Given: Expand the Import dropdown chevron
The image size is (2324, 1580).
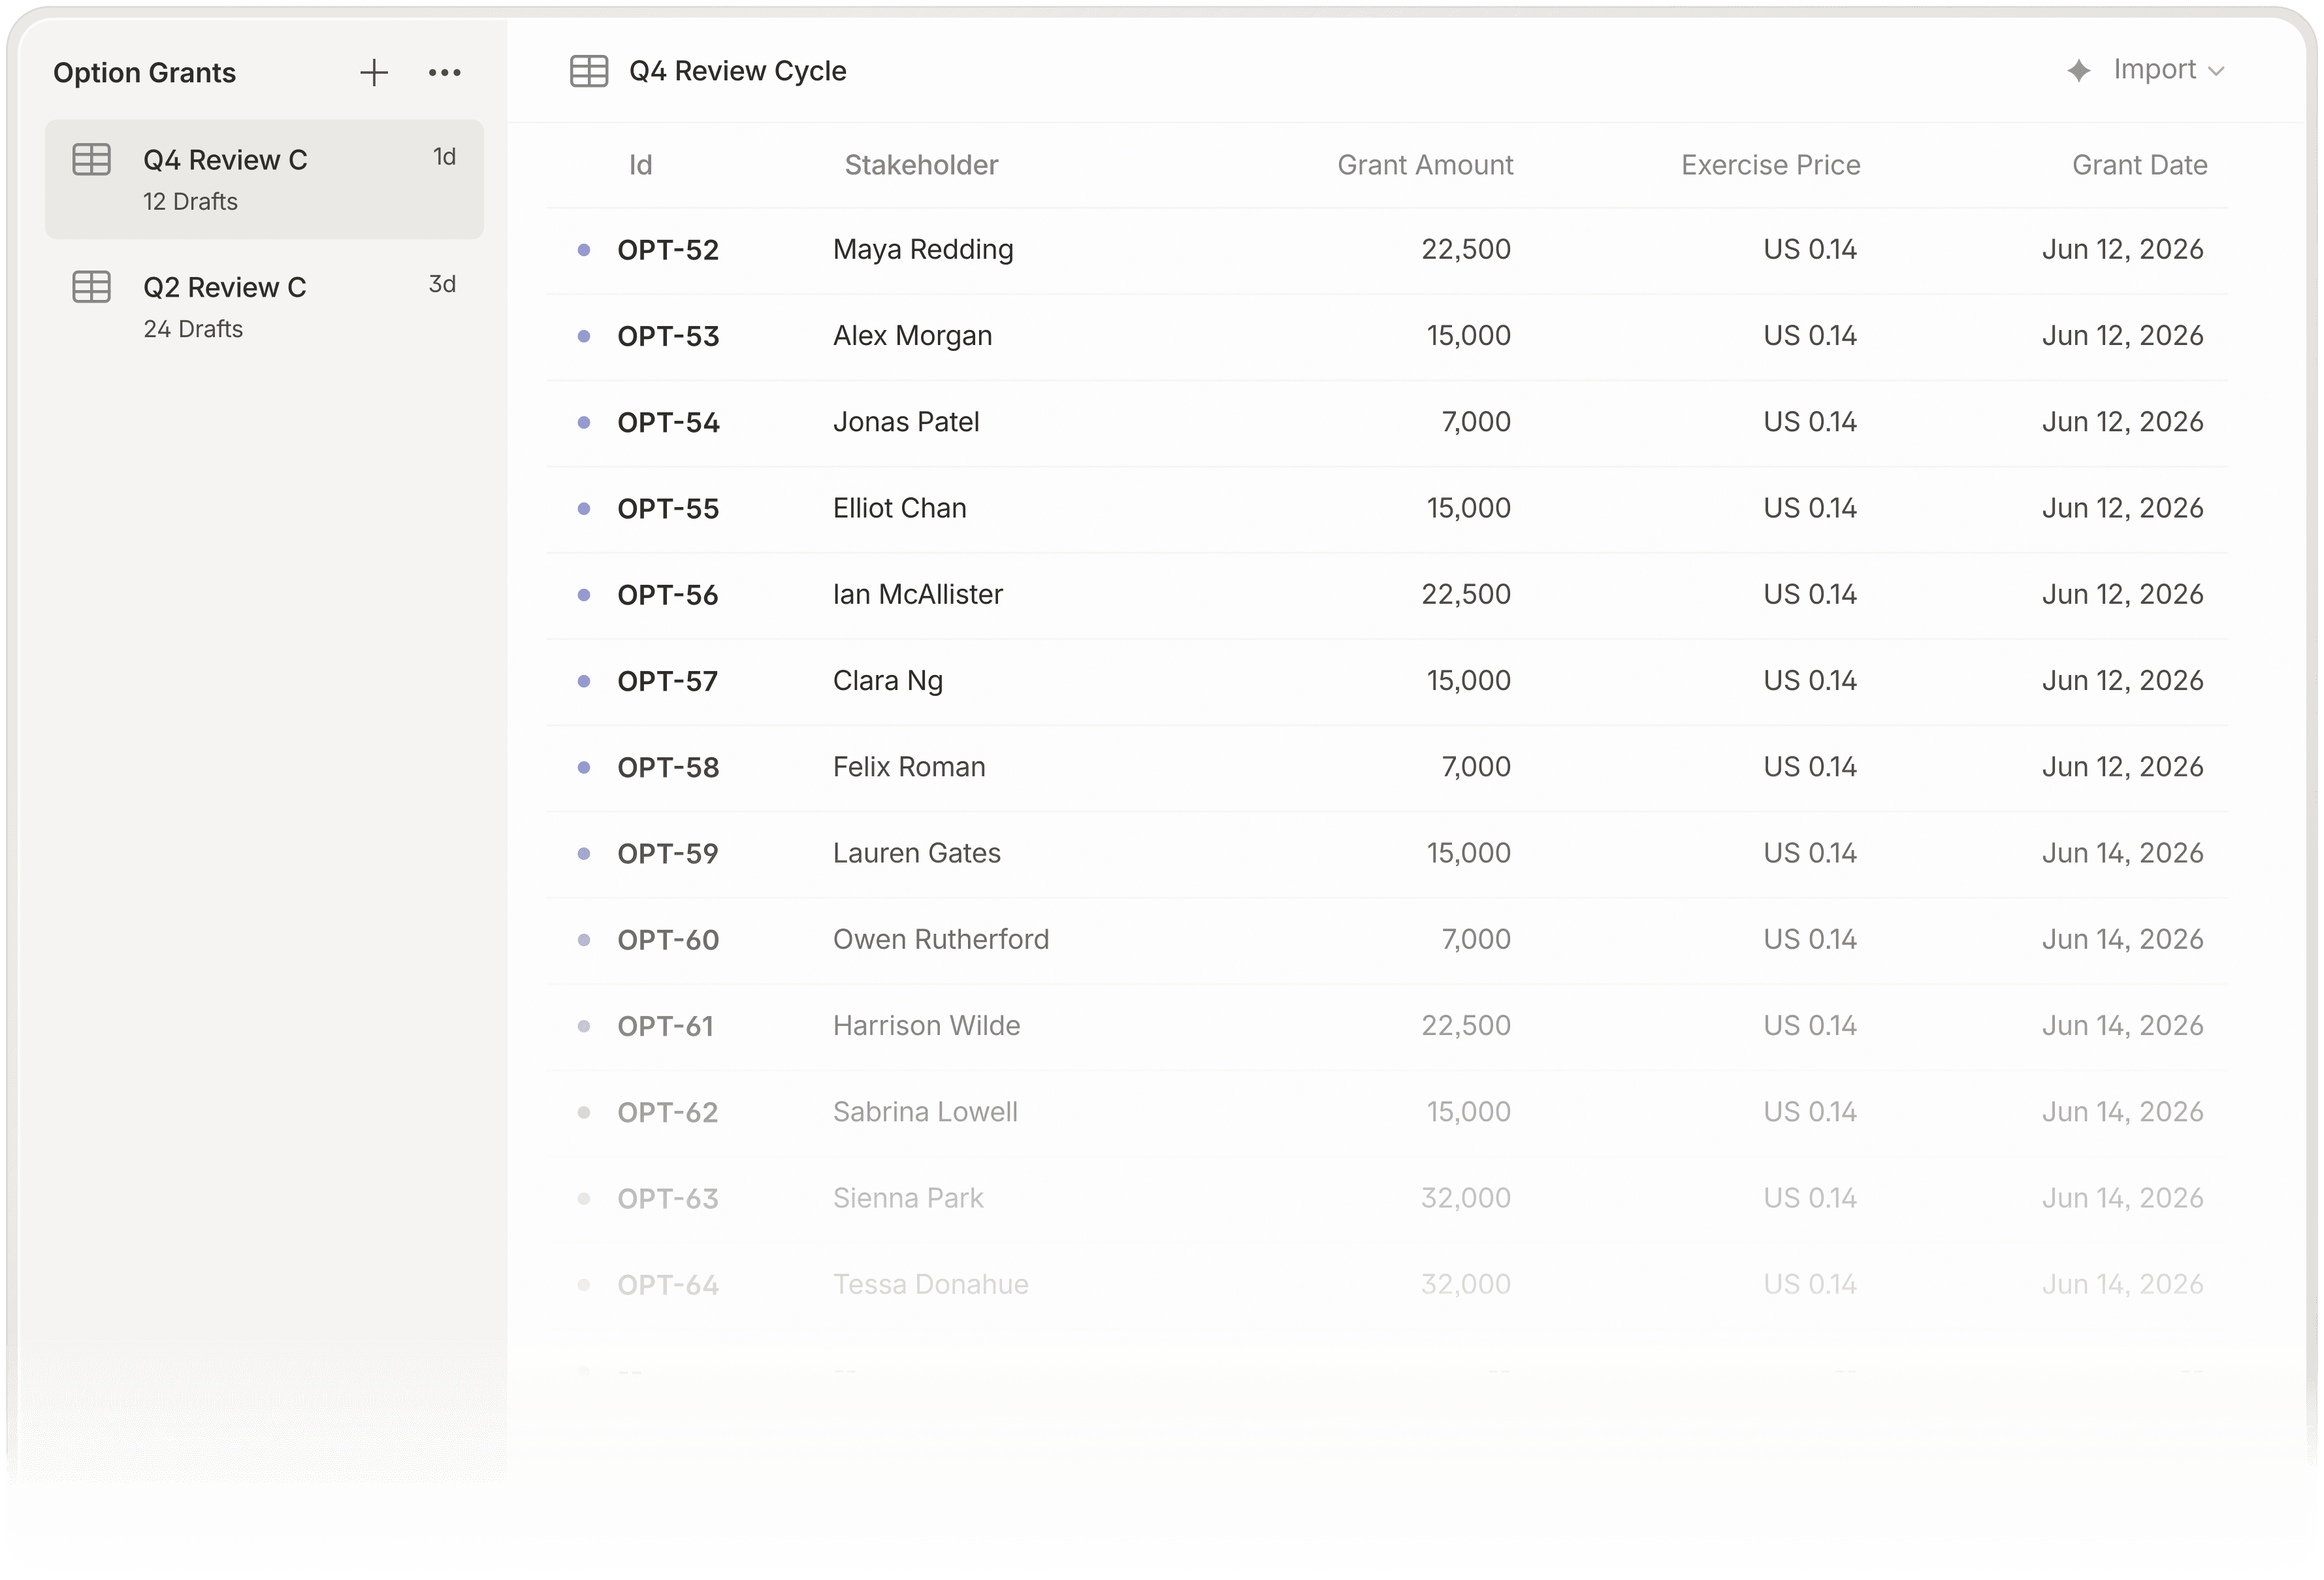Looking at the screenshot, I should tap(2216, 71).
